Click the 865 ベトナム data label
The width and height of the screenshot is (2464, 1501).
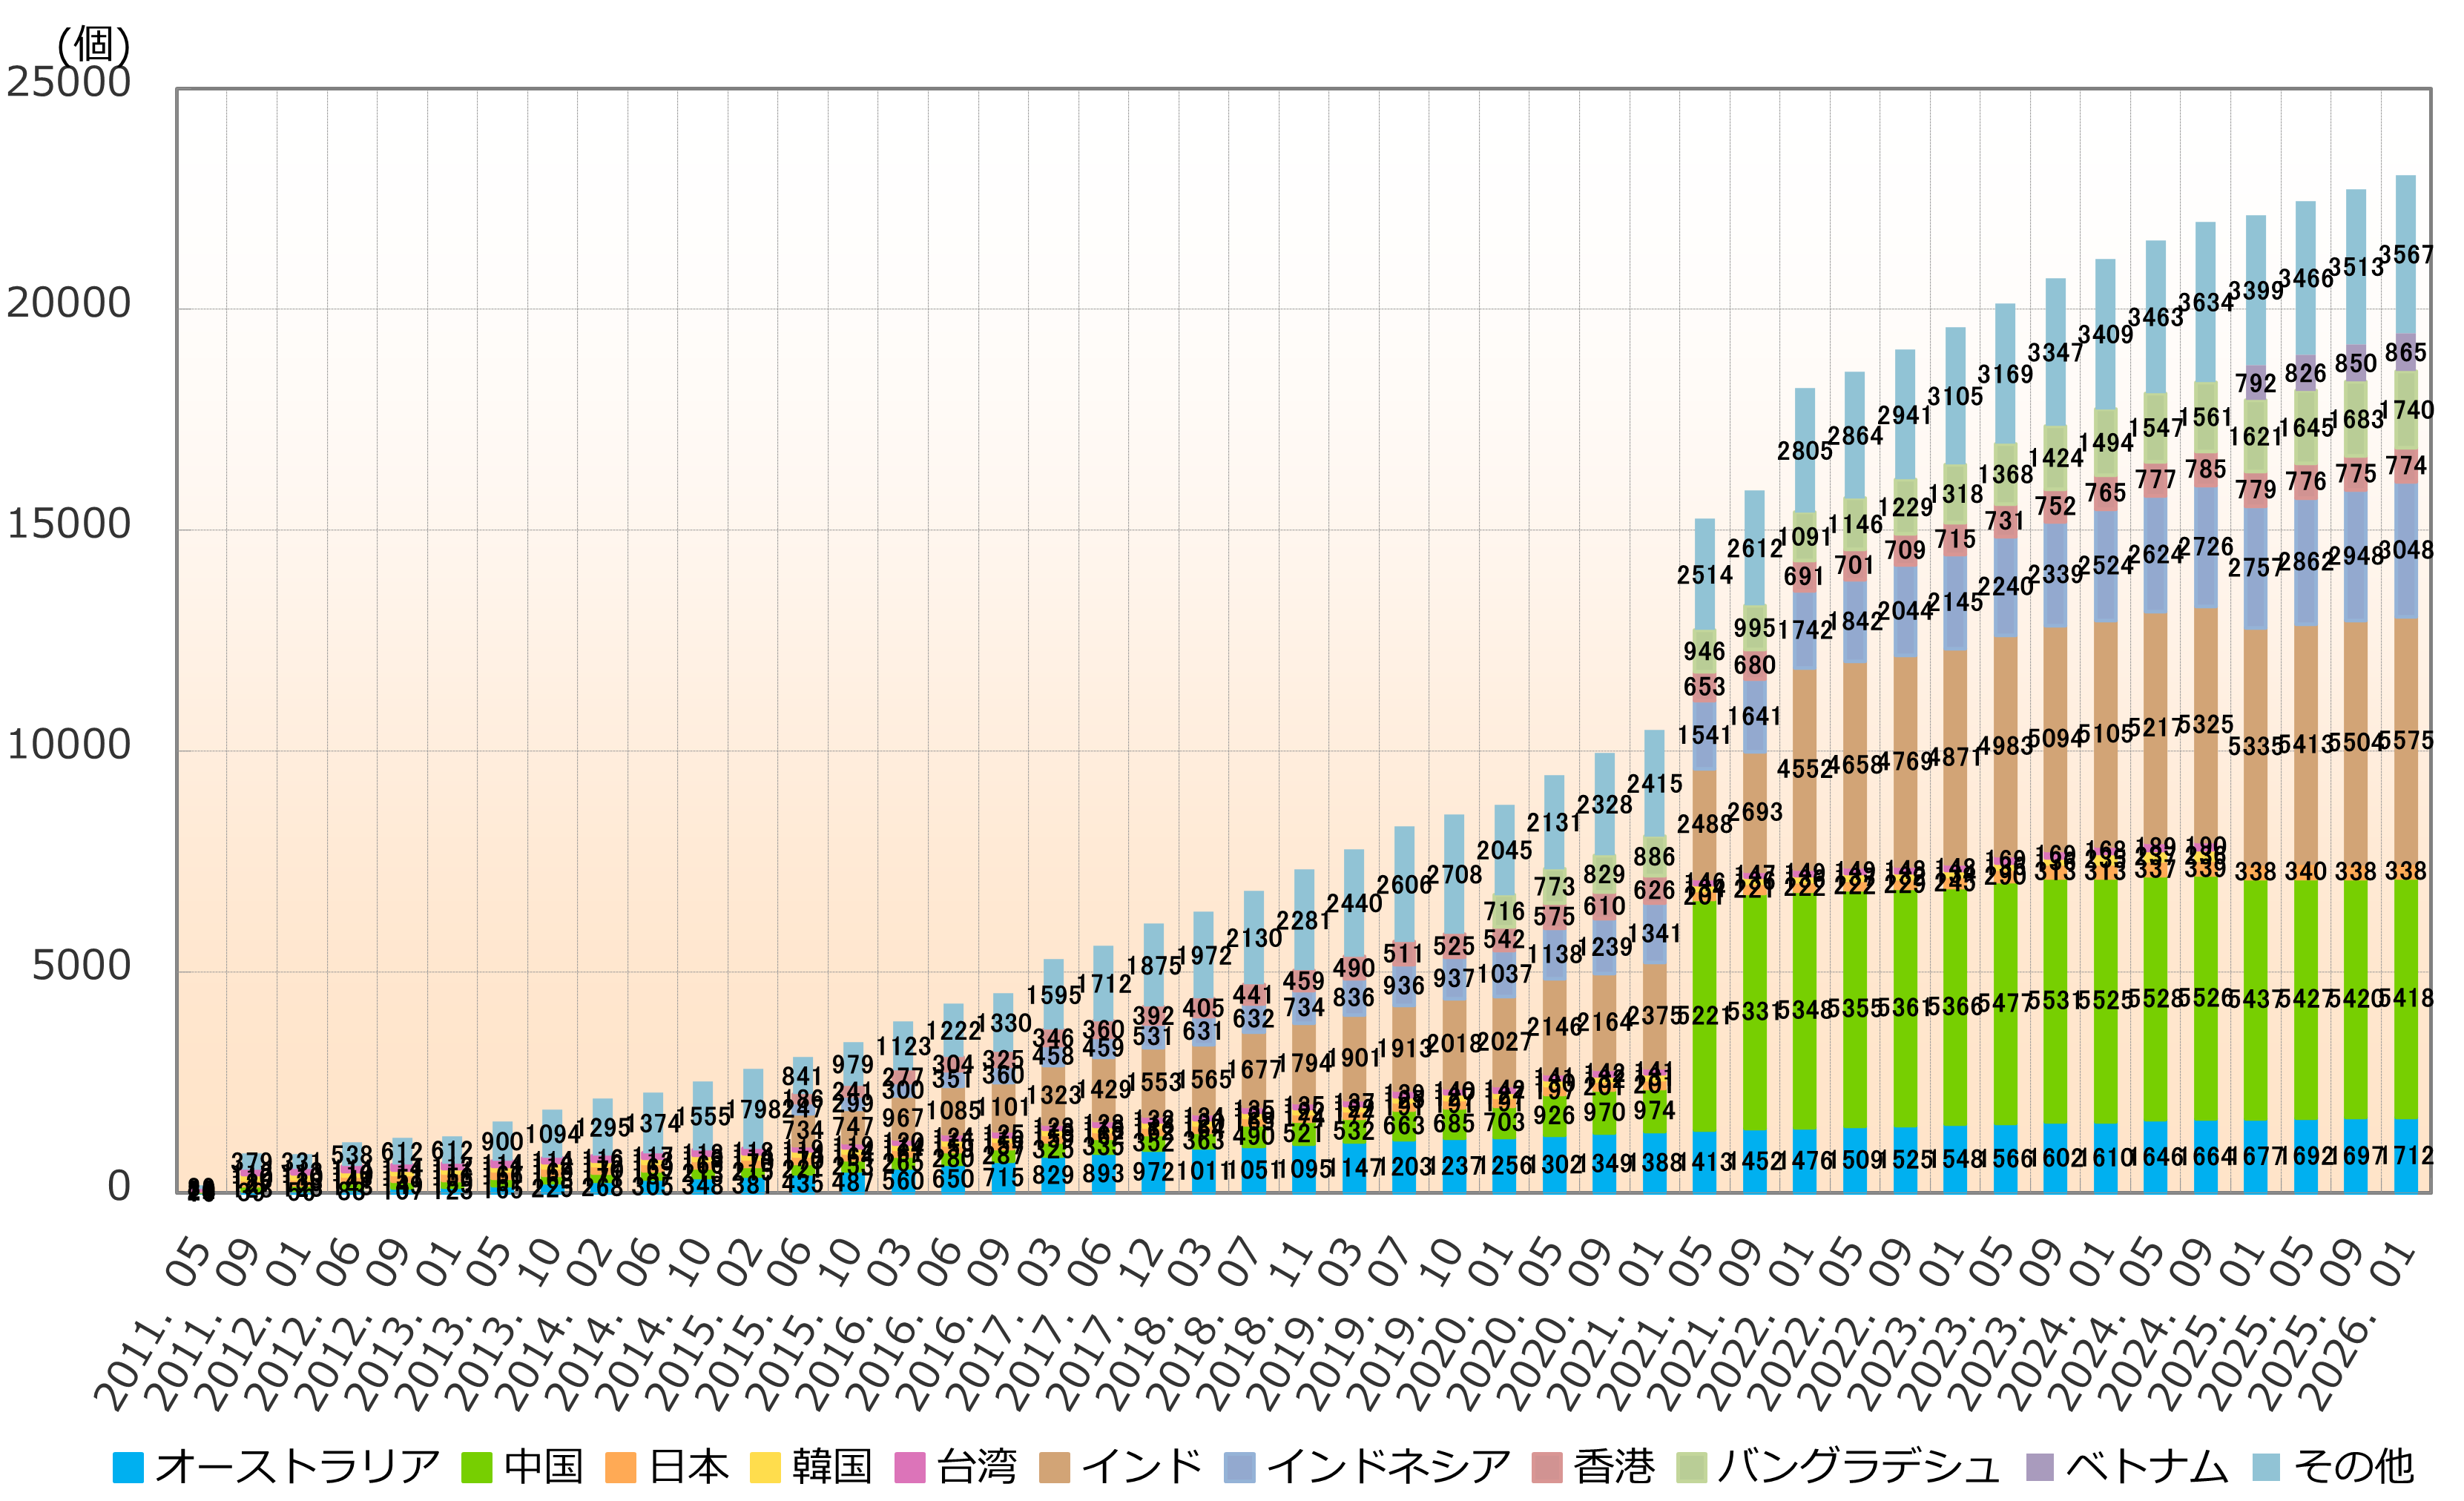point(2405,352)
